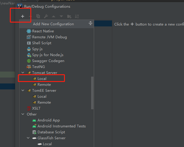Image resolution: width=184 pixels, height=147 pixels.
Task: Click the Android Instrumented Tests icon
Action: click(34, 126)
